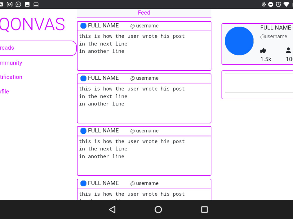The image size is (293, 219).
Task: Click the QONVAS logo
Action: [x=32, y=24]
